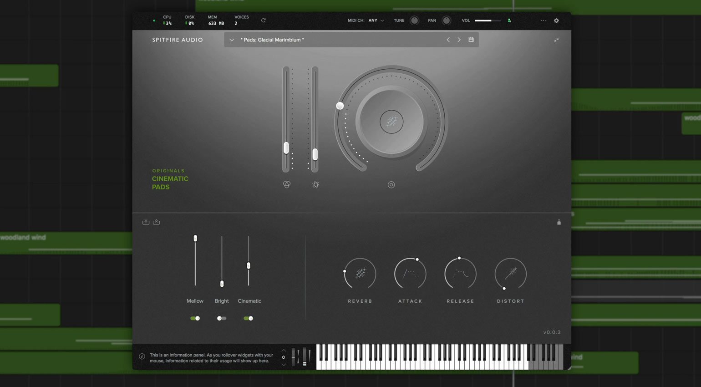Expand the preset browser chevron

pos(232,40)
